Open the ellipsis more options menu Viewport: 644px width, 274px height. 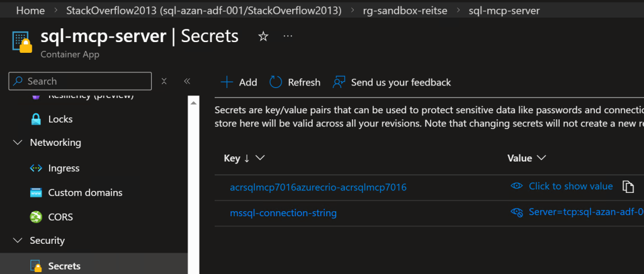288,36
